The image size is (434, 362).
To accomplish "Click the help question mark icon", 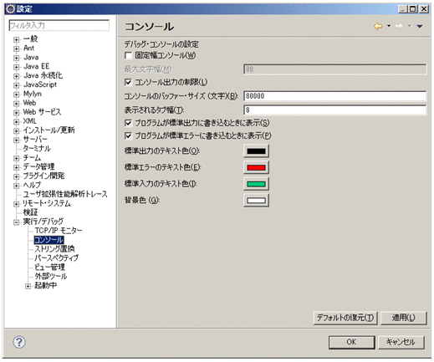I will click(19, 342).
